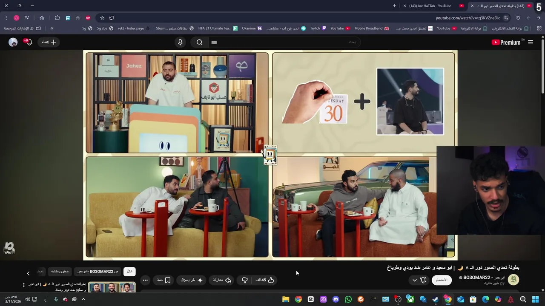Open Windows Start menu in taskbar

[x=536, y=299]
